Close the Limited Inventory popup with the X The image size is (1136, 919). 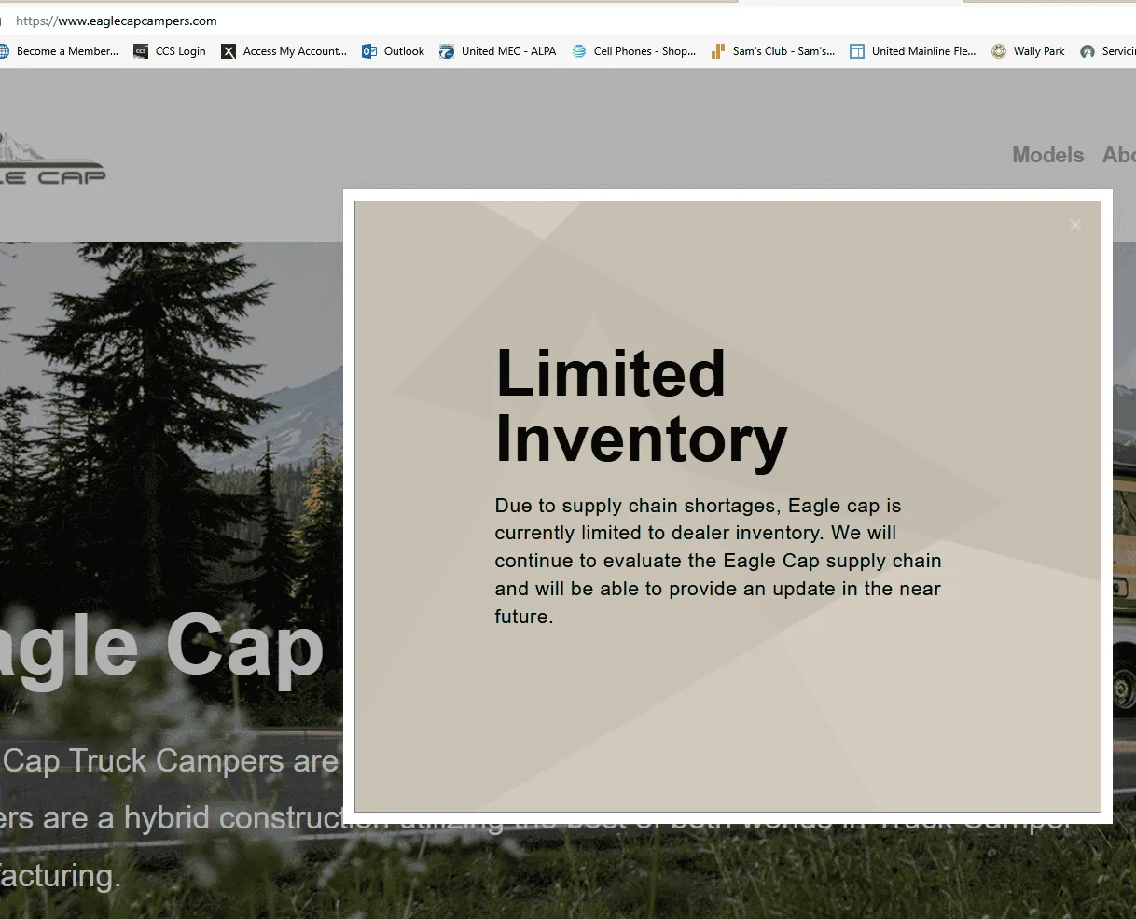click(1075, 225)
